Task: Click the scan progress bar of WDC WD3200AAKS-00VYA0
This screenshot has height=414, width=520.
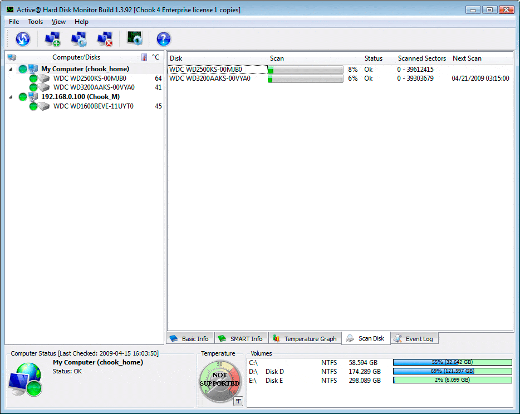Action: [x=306, y=79]
